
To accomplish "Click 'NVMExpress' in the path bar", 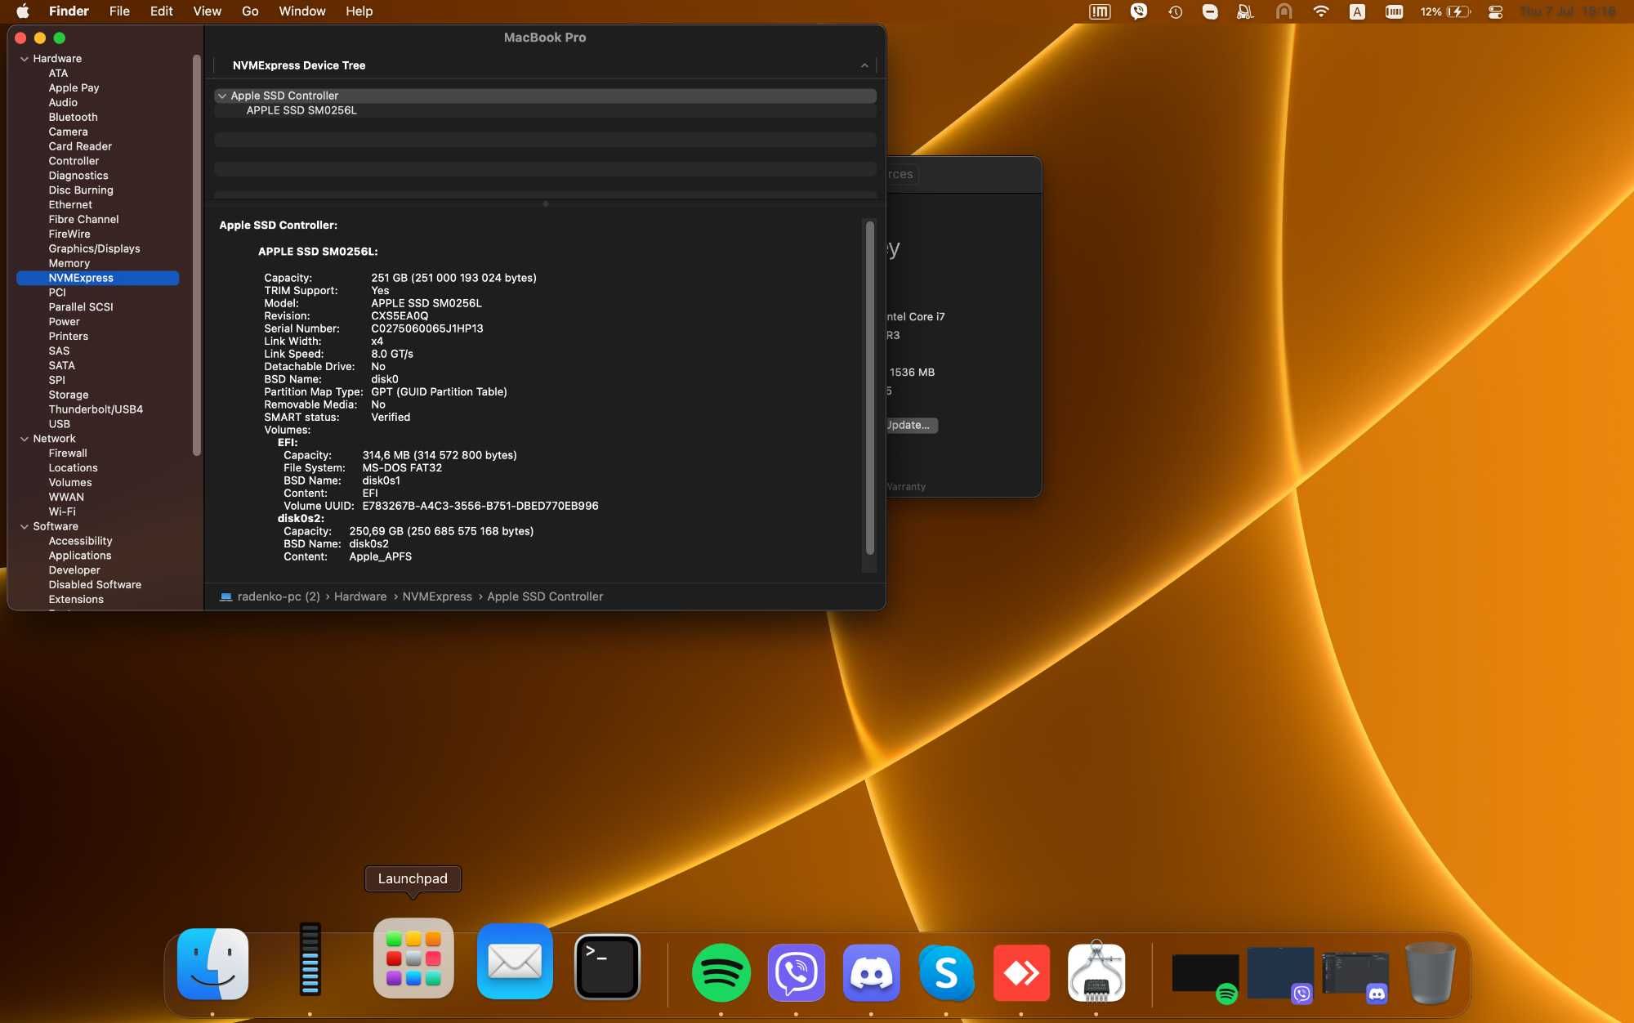I will tap(437, 597).
